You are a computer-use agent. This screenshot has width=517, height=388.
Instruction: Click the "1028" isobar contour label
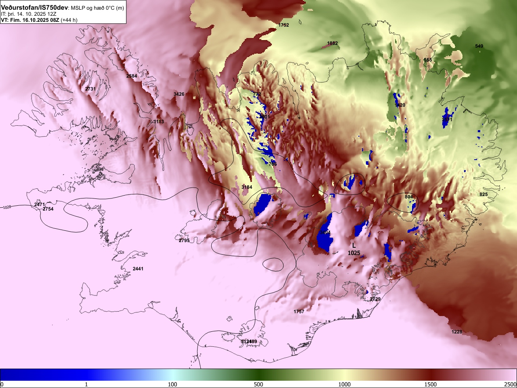pos(7,207)
